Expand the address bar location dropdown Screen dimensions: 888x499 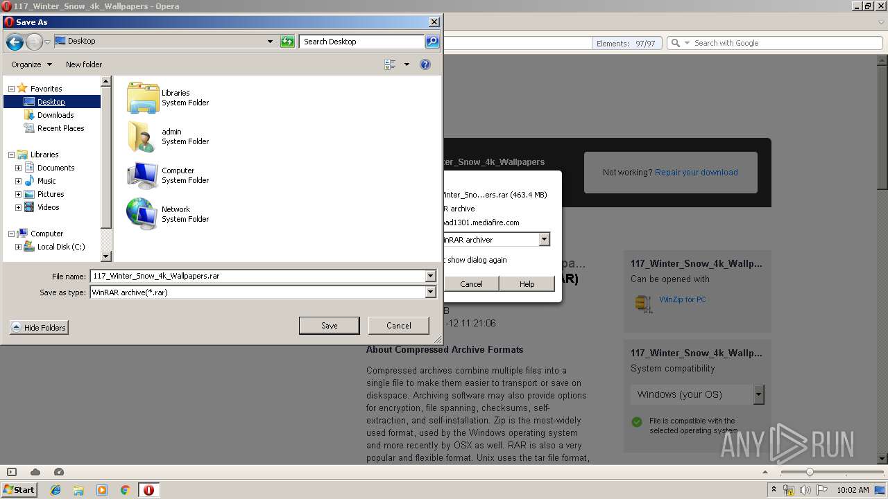click(271, 42)
